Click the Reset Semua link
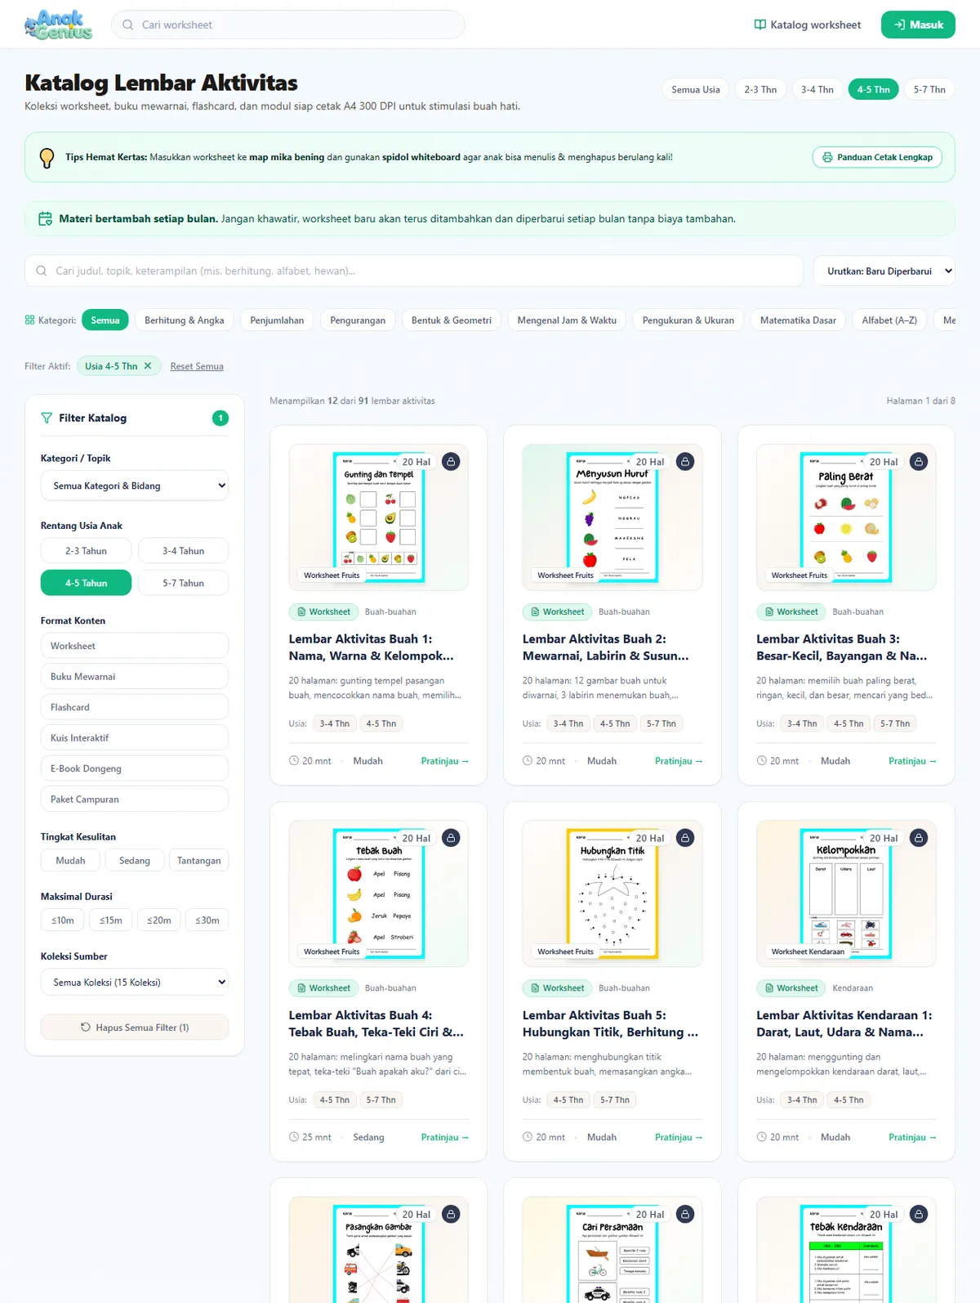980x1303 pixels. 197,366
